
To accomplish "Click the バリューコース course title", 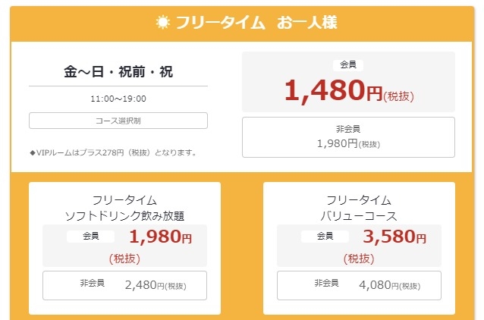I will (359, 216).
